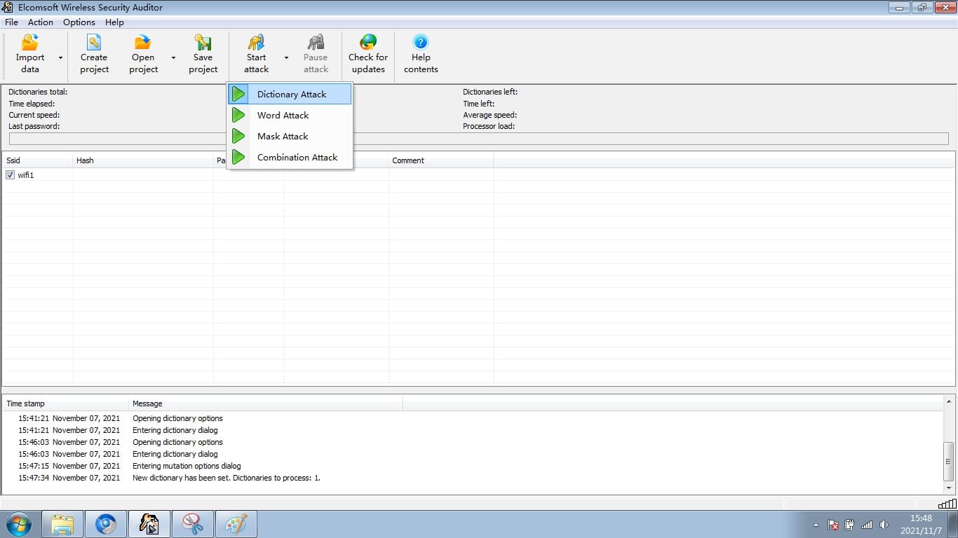Choose Mask Attack from the menu
The image size is (958, 538).
pos(283,137)
